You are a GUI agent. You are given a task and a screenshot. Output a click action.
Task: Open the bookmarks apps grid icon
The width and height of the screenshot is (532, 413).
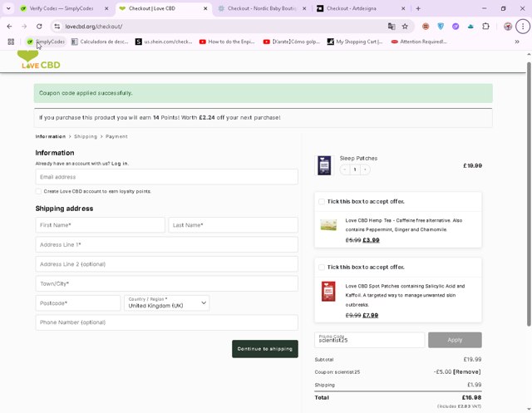point(11,42)
